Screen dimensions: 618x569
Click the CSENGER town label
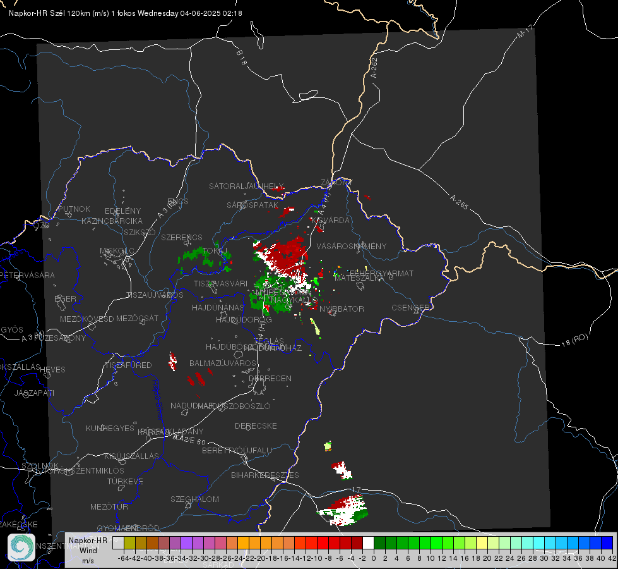(x=410, y=308)
